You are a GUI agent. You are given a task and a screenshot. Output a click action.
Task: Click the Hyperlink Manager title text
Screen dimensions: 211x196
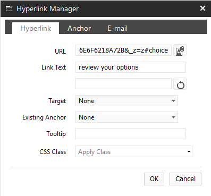[x=48, y=8]
